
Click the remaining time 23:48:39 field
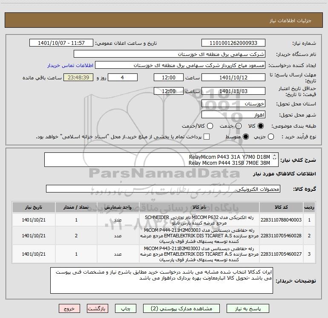[78, 77]
